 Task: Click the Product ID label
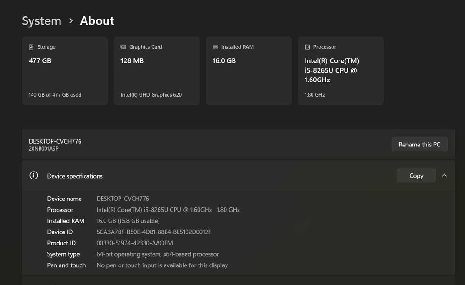61,243
